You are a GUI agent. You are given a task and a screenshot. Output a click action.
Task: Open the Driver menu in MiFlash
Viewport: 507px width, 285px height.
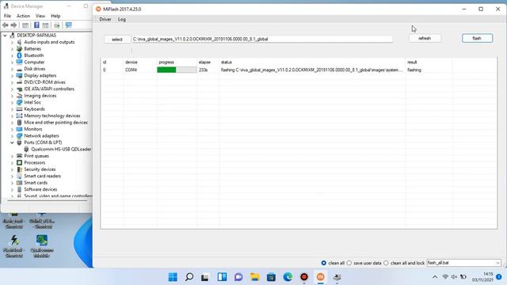pyautogui.click(x=105, y=19)
